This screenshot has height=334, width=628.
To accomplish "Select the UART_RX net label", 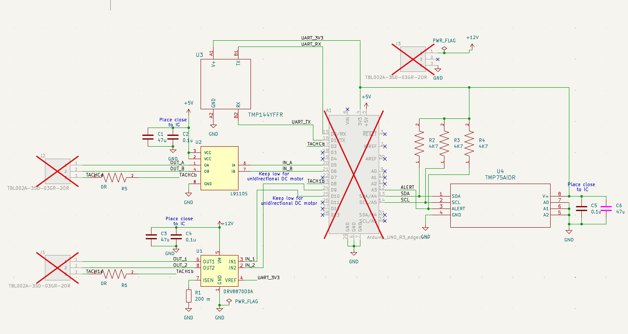I will pos(311,44).
